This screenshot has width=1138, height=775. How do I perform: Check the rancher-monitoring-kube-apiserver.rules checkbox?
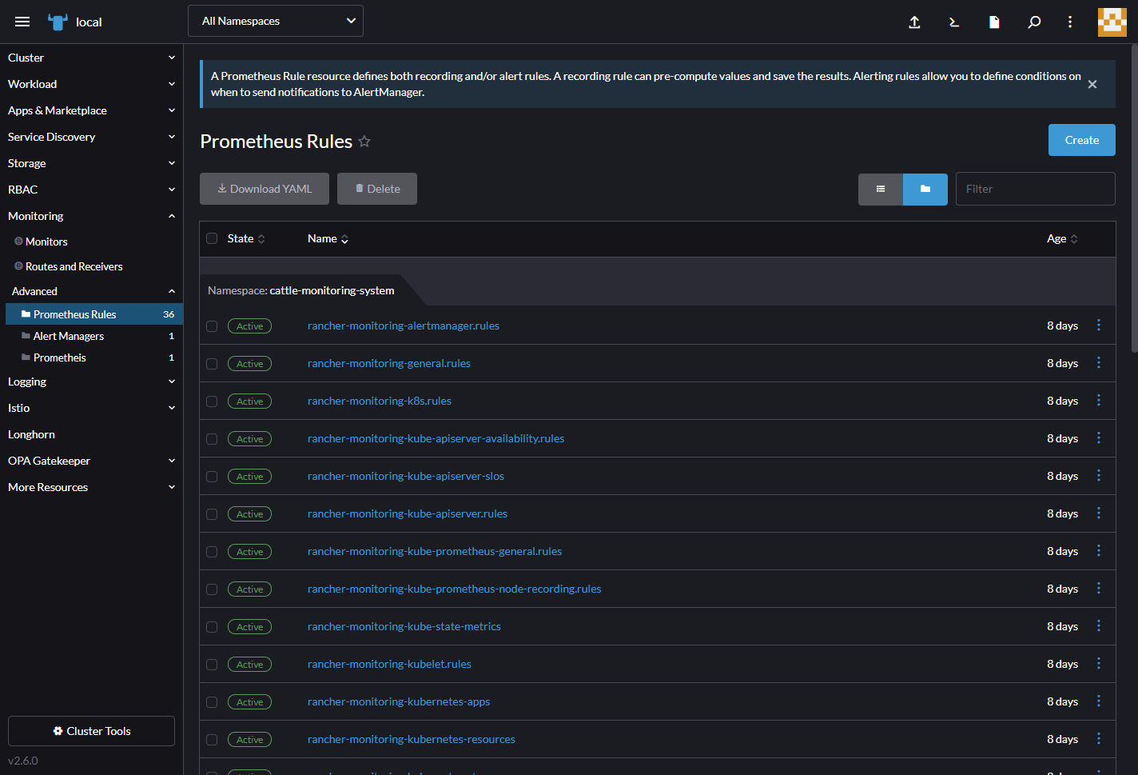pos(212,514)
